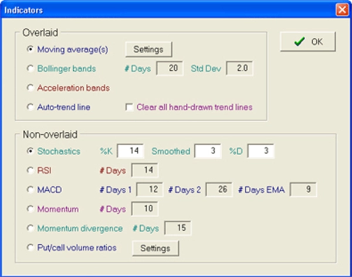Image resolution: width=352 pixels, height=277 pixels.
Task: Choose Put/call volume ratios option
Action: (x=31, y=248)
